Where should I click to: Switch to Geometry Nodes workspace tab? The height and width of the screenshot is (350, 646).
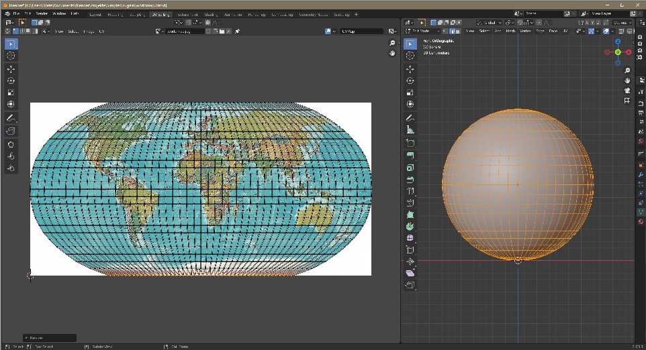(x=314, y=14)
